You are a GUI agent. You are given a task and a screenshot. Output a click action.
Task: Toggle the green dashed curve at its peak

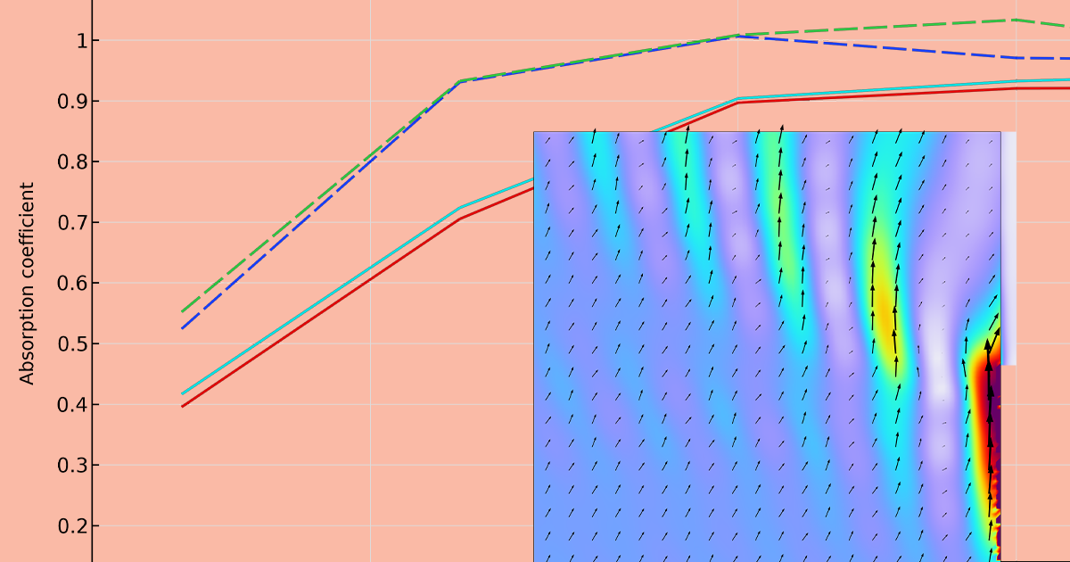1017,20
